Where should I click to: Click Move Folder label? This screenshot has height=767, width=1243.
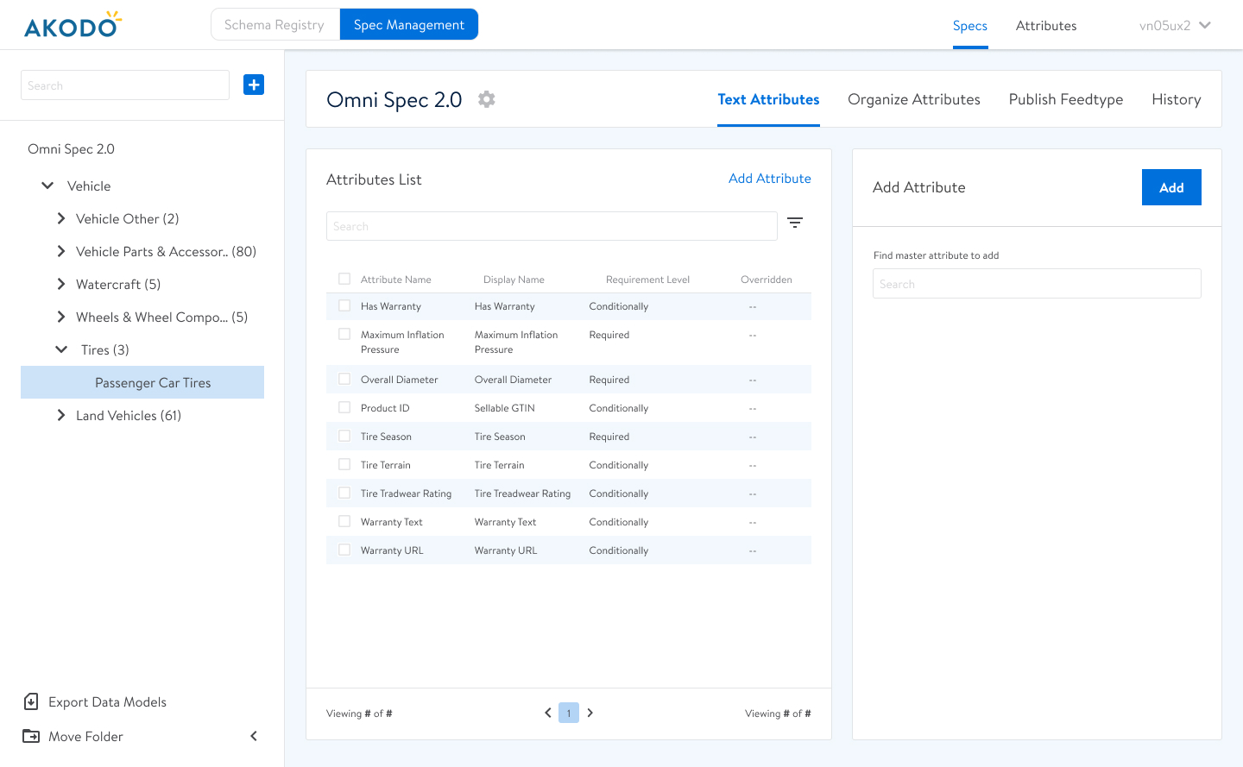pos(85,736)
